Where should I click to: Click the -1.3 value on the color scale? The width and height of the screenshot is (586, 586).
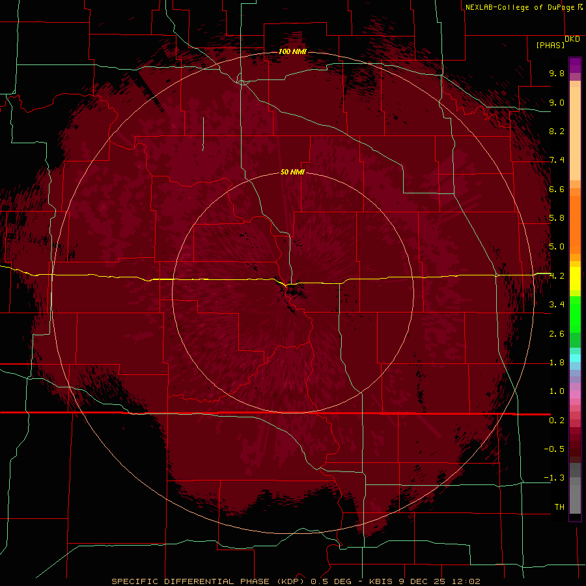(x=554, y=478)
